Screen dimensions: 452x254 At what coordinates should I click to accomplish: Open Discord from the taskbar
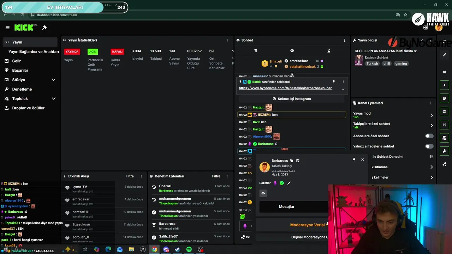166,249
